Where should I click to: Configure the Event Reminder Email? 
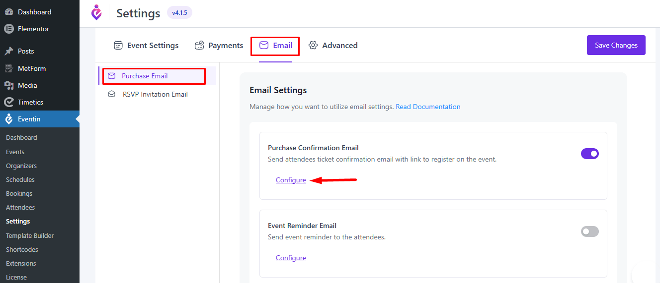[x=291, y=258]
